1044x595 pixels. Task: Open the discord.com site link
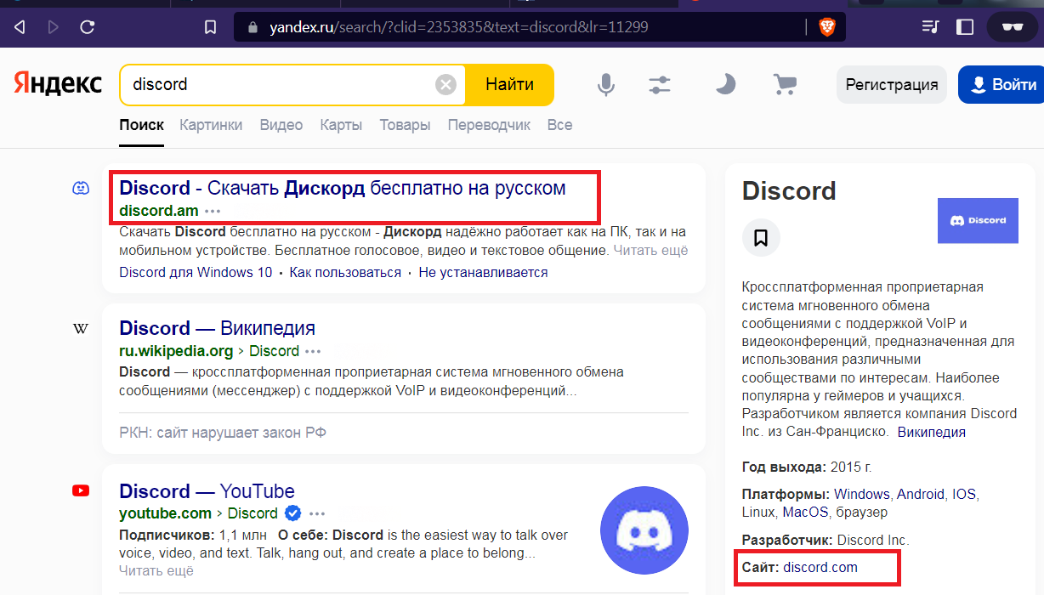820,567
